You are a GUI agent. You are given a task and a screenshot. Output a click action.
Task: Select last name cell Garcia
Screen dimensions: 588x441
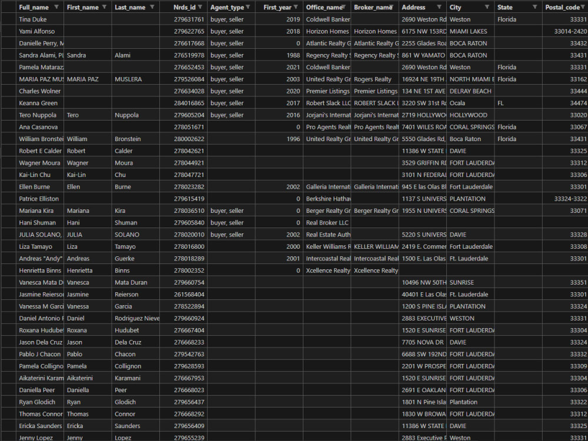pos(135,306)
